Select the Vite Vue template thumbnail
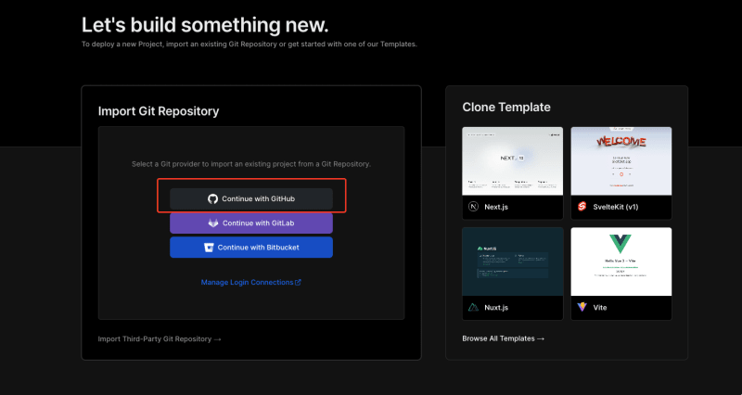 621,261
